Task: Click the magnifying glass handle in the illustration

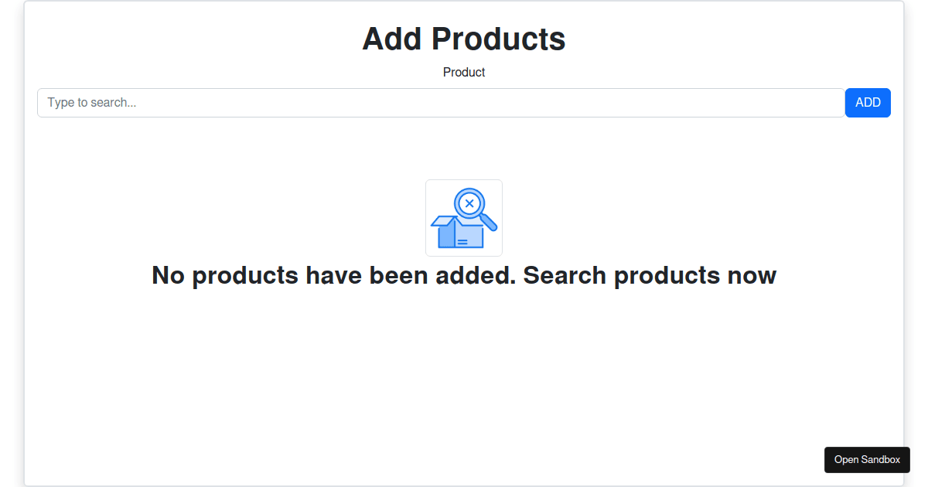Action: (488, 223)
